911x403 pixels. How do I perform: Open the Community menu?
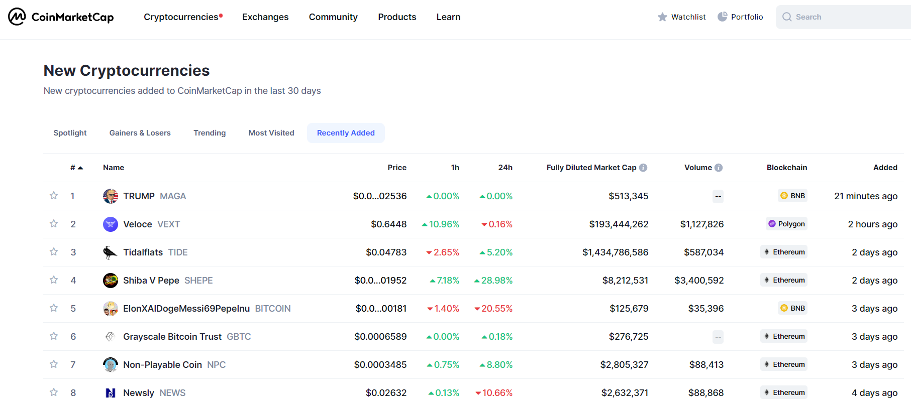coord(333,17)
